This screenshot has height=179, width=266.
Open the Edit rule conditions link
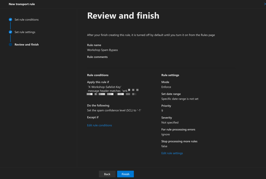tap(99, 125)
